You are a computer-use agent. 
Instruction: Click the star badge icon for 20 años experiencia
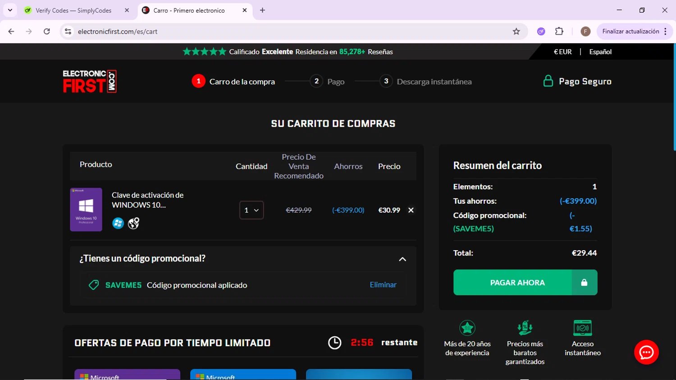467,328
